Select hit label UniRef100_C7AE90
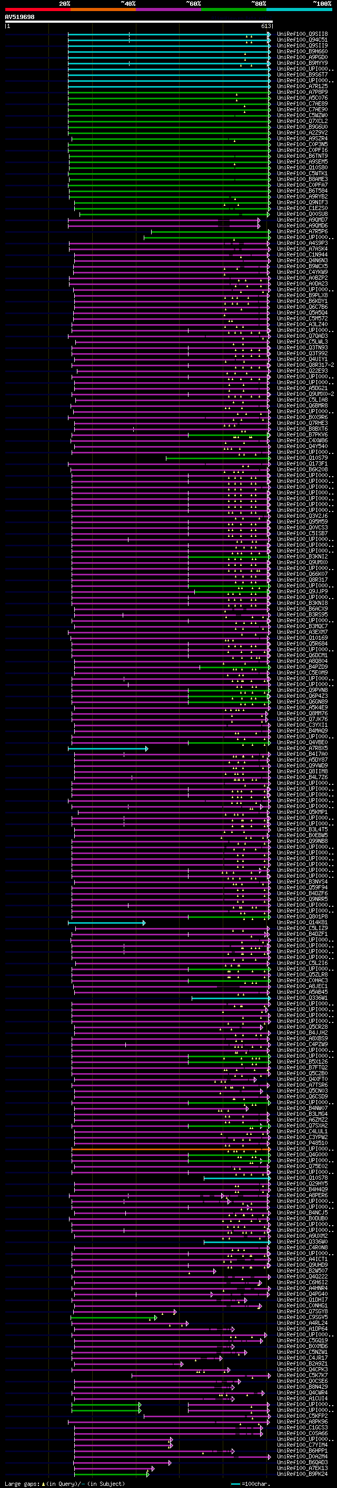This screenshot has width=337, height=1488. [x=302, y=109]
